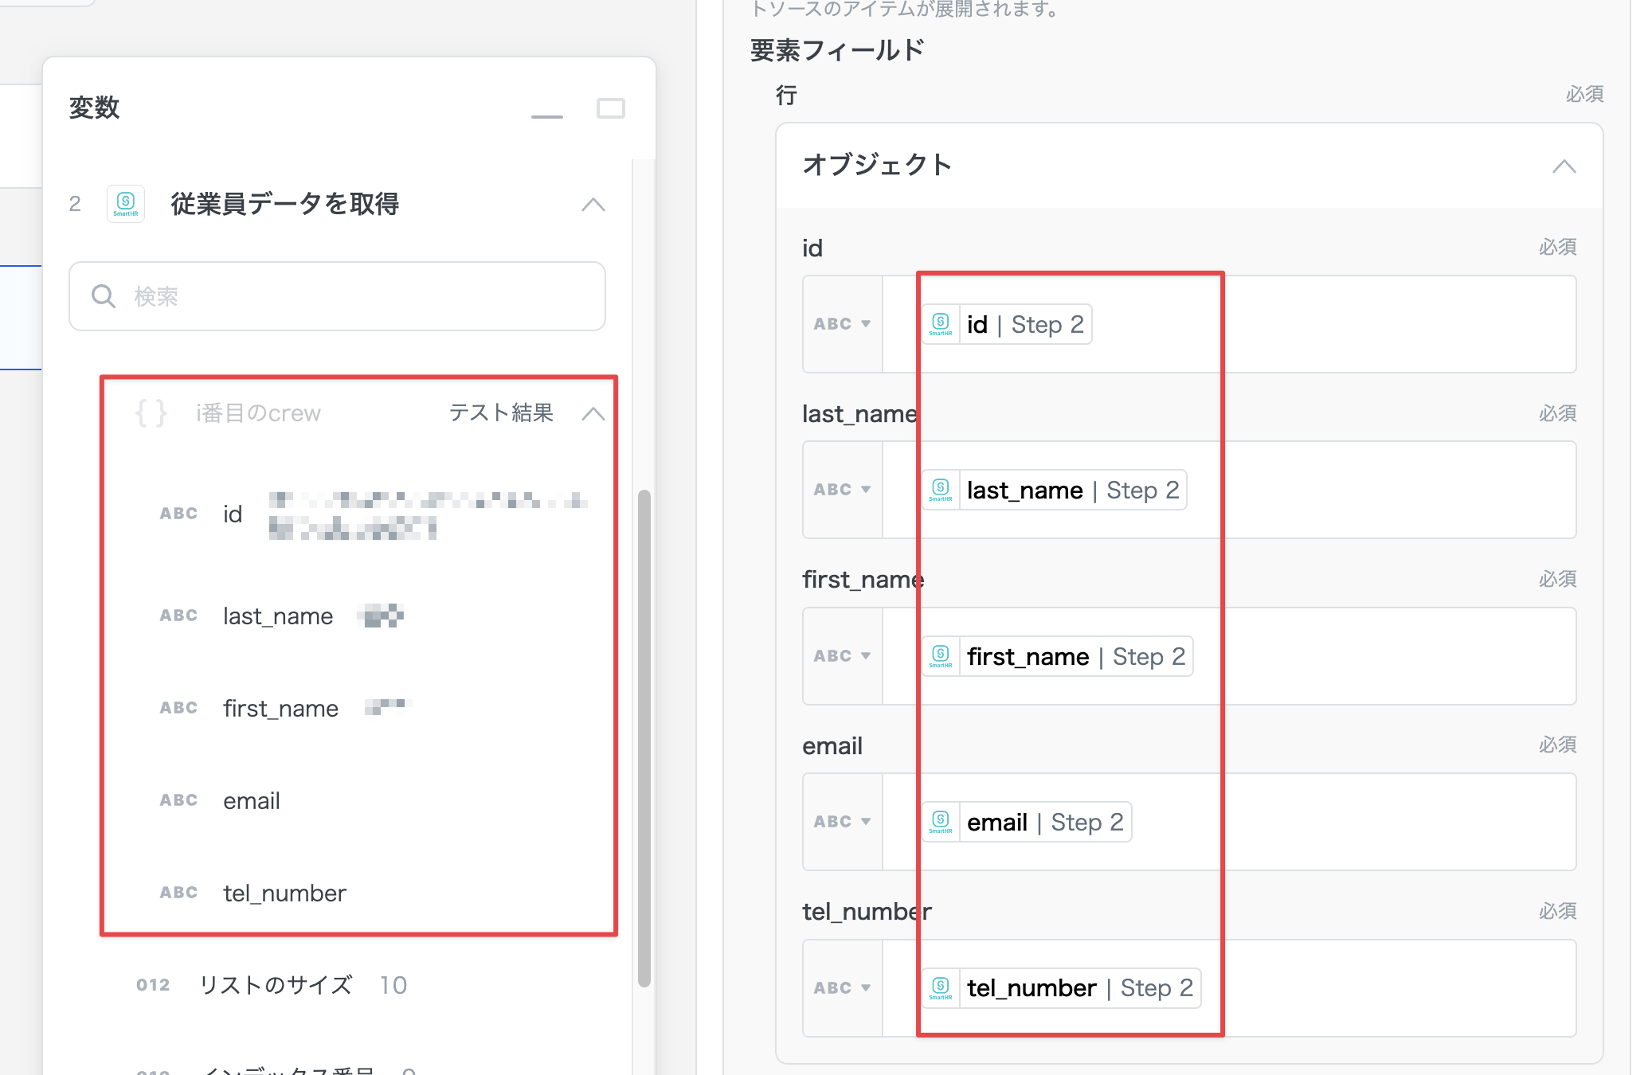Click the SmartHR icon in the id Step 2 pill
1652x1075 pixels.
(941, 324)
